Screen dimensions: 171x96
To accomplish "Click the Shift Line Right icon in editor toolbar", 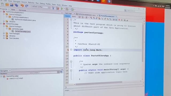I will click(x=116, y=19).
